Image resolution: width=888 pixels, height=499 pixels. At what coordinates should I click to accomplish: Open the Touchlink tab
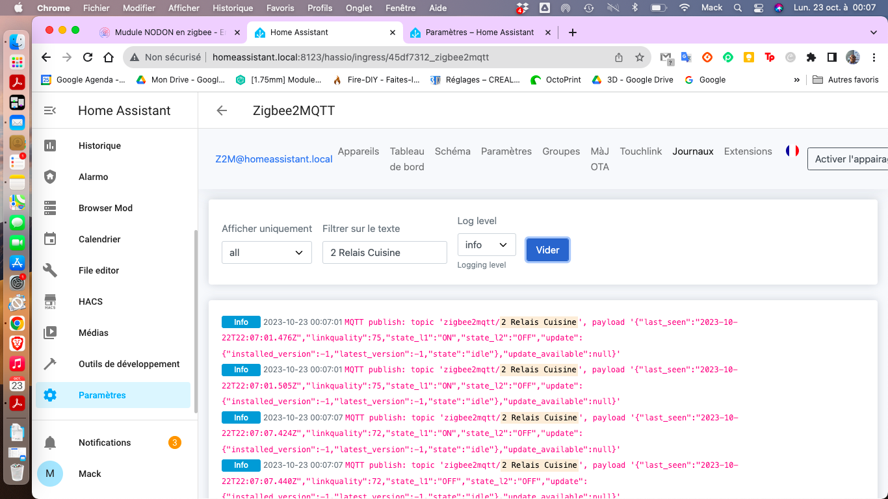click(641, 151)
